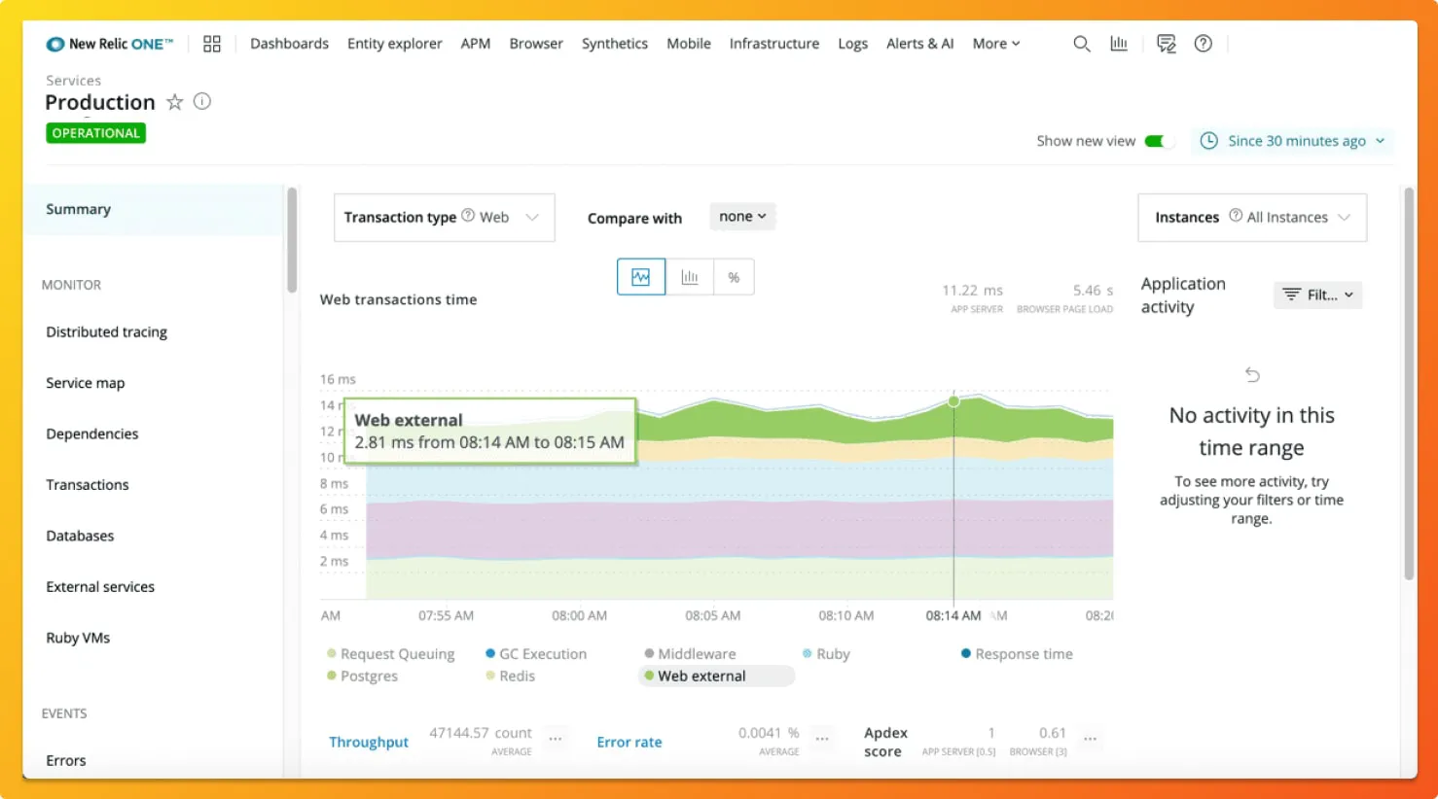Screen dimensions: 1438x799
Task: Open the Compare with none dropdown
Action: coord(742,217)
